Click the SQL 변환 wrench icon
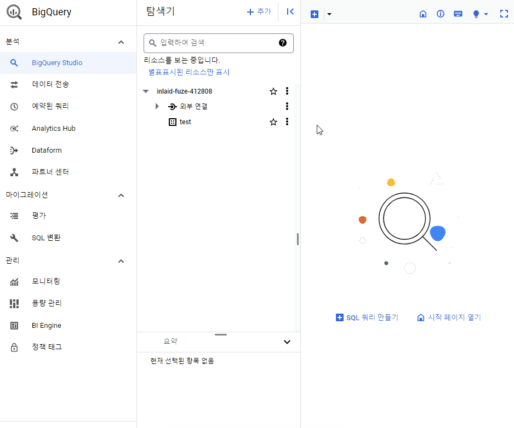This screenshot has height=428, width=514. pos(14,238)
